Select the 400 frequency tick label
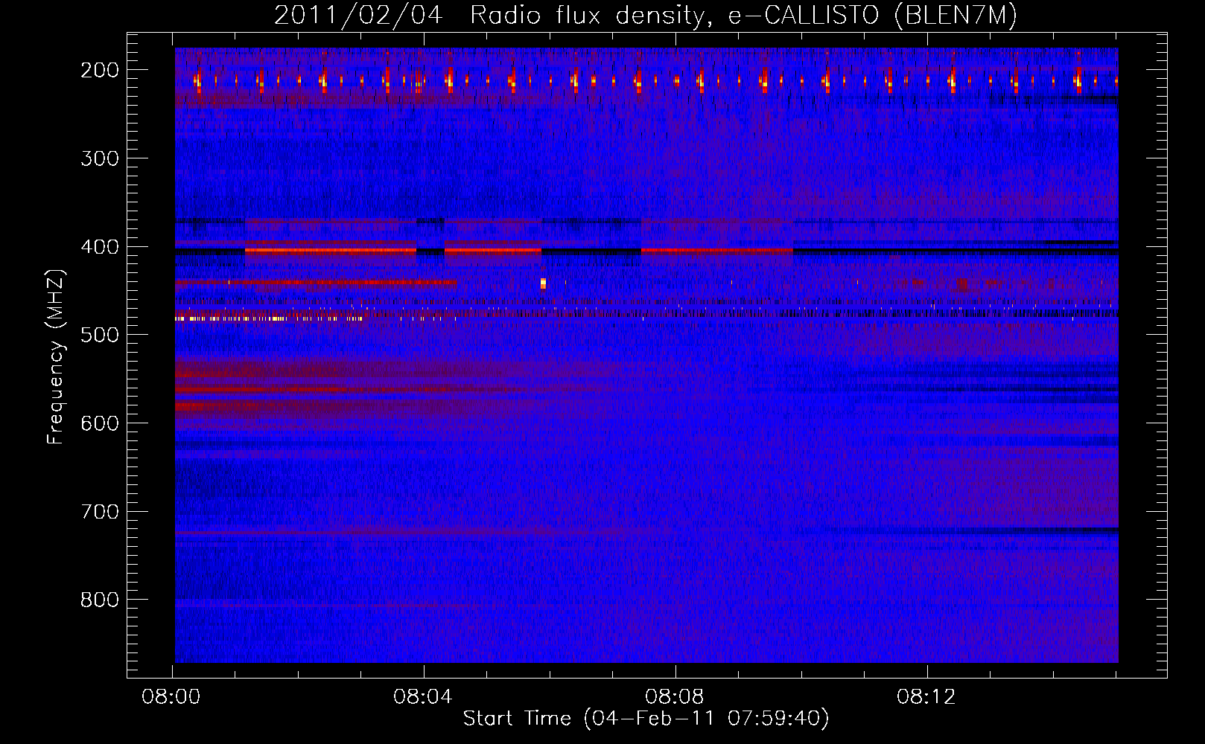 click(x=99, y=247)
